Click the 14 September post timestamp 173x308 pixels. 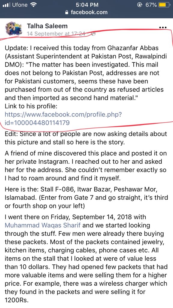point(56,34)
